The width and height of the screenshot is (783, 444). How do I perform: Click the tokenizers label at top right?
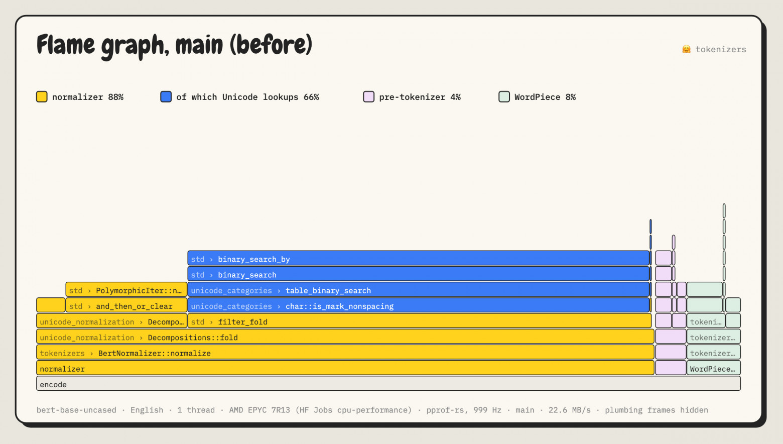pyautogui.click(x=721, y=49)
